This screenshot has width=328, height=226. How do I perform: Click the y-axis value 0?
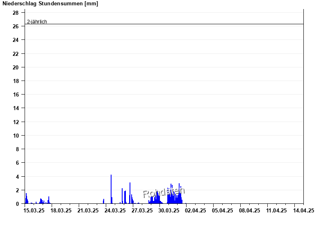pyautogui.click(x=17, y=204)
